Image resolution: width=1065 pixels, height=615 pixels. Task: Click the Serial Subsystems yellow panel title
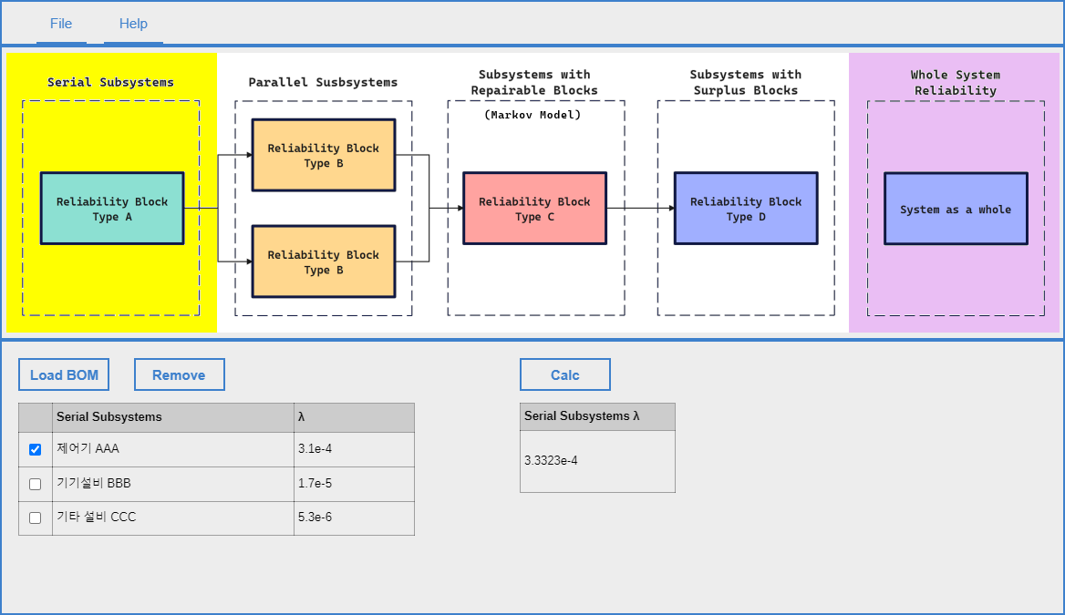point(110,82)
